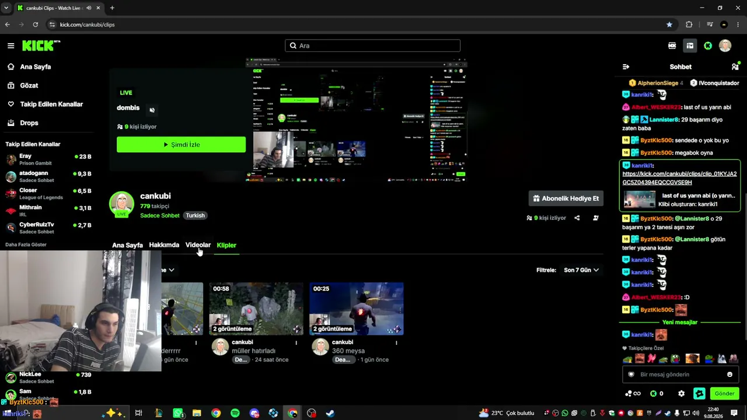Switch to the Hakkımda tab
Image resolution: width=747 pixels, height=420 pixels.
[164, 245]
